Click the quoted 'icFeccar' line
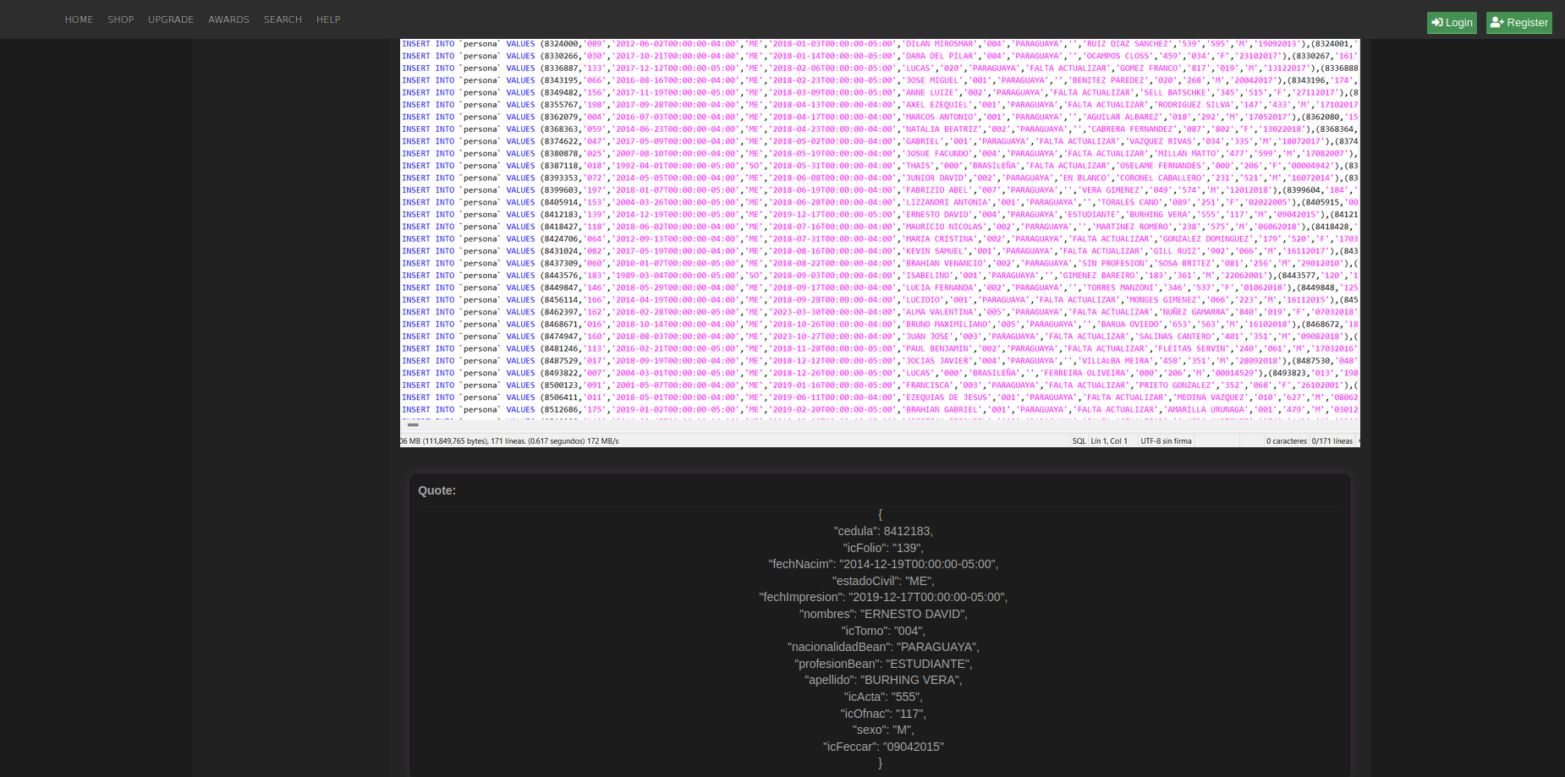Viewport: 1565px width, 777px height. click(883, 747)
